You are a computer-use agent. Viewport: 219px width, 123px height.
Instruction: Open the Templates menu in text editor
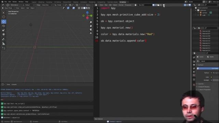pos(128,5)
